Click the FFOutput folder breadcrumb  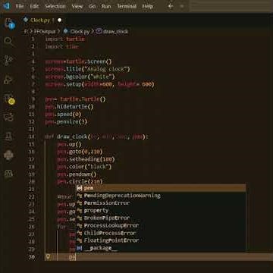point(44,32)
